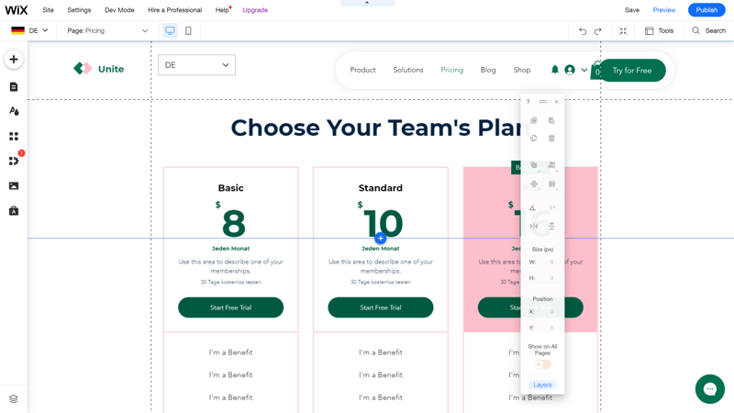This screenshot has height=413, width=734.
Task: Click the Redo arrow icon
Action: (598, 31)
